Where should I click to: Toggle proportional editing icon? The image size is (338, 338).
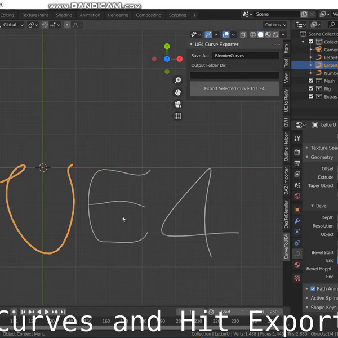coord(67,25)
